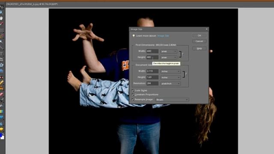Click the Document Size Width field

tap(152, 71)
